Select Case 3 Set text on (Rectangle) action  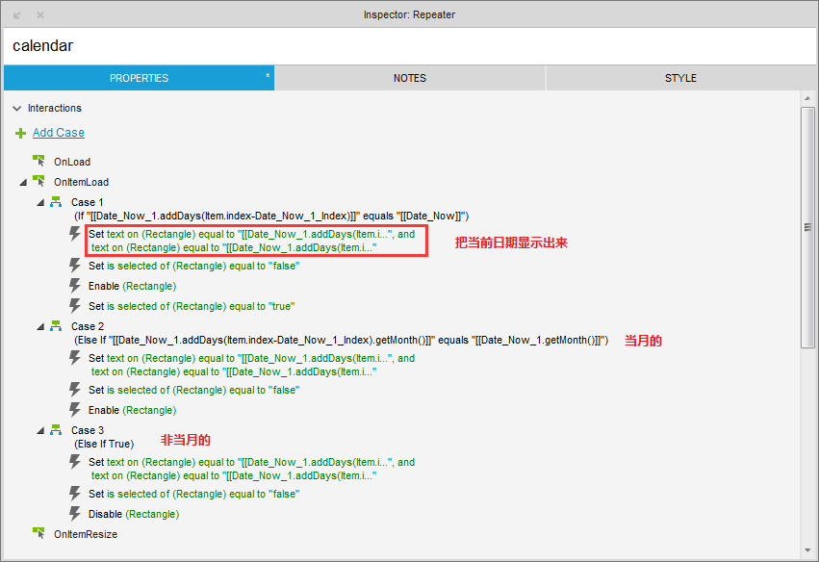pos(252,469)
